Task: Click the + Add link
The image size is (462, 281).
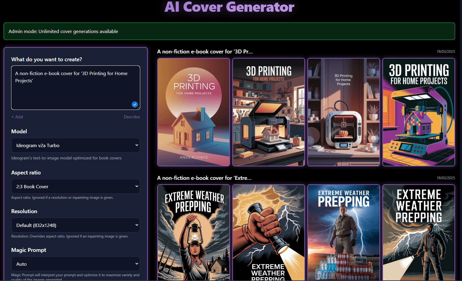Action: pyautogui.click(x=17, y=117)
